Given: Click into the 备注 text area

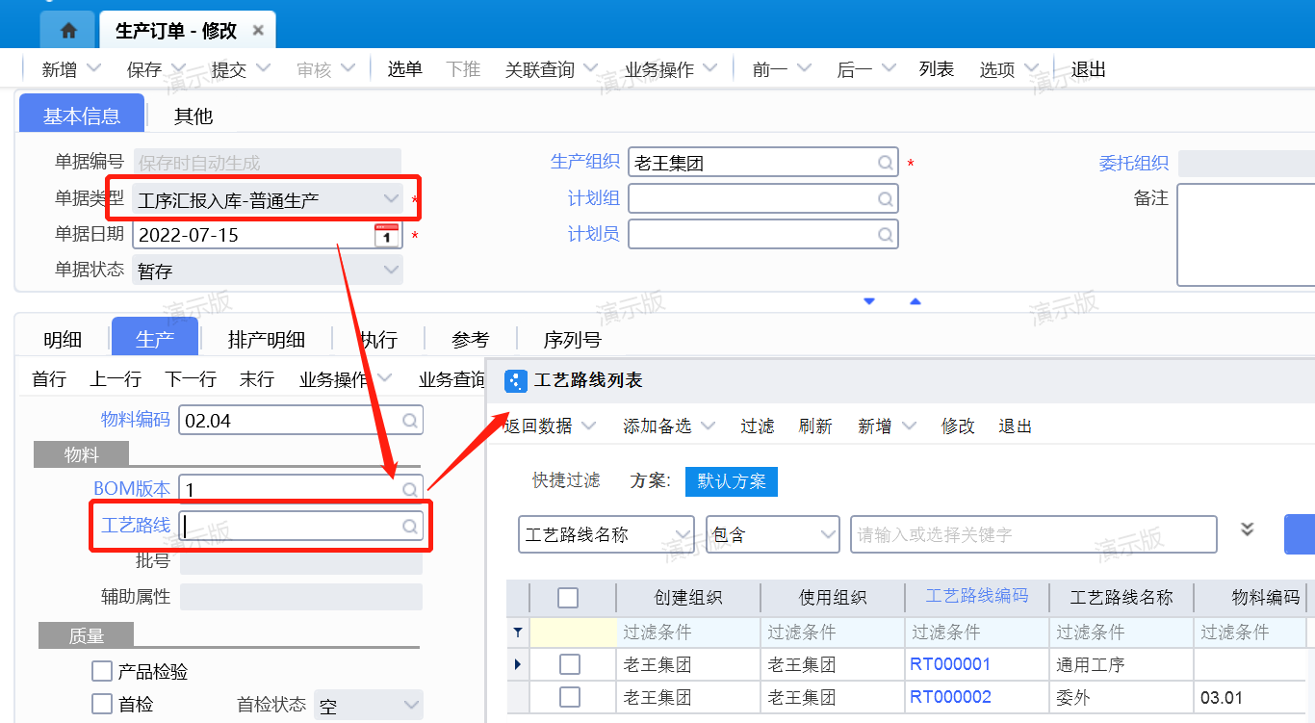Looking at the screenshot, I should (1246, 235).
